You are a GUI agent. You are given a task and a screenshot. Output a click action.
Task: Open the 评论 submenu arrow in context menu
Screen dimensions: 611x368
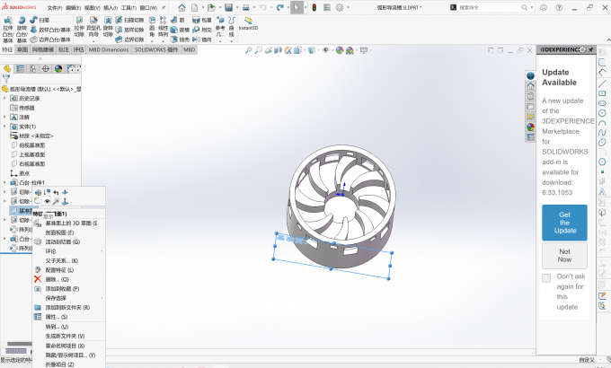102,251
